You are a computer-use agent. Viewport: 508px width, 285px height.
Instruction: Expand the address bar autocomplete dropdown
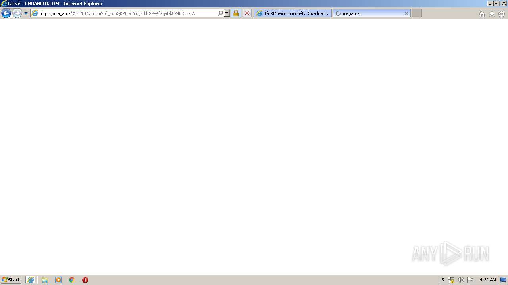(227, 13)
